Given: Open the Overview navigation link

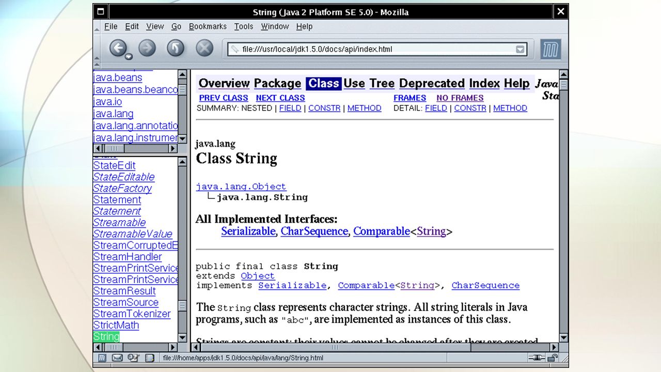Looking at the screenshot, I should [224, 84].
